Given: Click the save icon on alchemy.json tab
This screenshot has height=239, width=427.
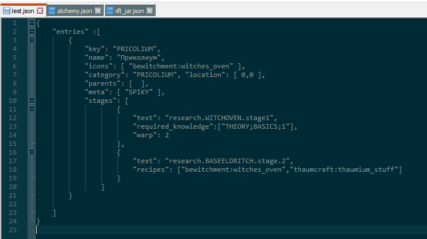Looking at the screenshot, I should coord(52,11).
